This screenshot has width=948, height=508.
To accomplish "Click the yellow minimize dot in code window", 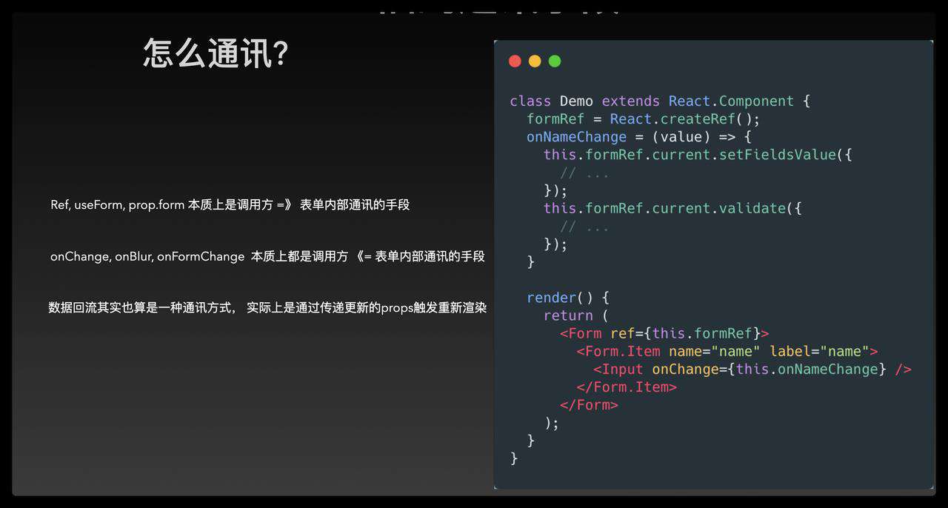I will click(x=535, y=61).
